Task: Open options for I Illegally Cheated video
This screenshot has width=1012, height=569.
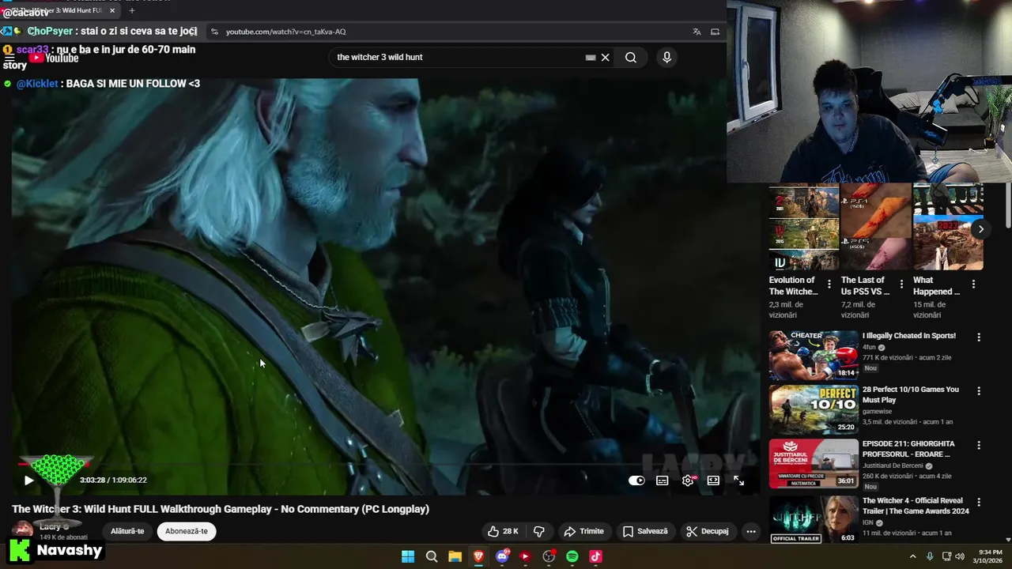Action: pos(979,337)
